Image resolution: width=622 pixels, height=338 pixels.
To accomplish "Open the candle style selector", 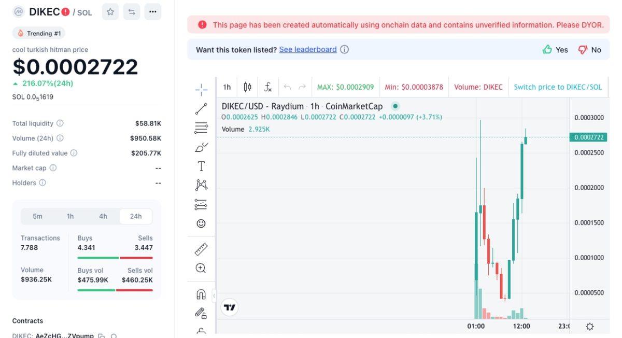I will point(247,87).
